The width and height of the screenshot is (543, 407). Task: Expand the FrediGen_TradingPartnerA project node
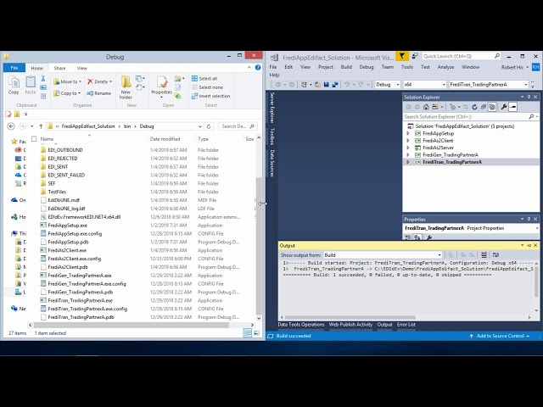point(408,154)
